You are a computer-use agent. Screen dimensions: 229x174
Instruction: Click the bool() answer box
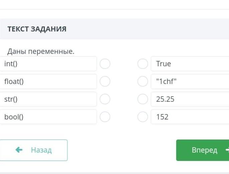tap(48, 117)
